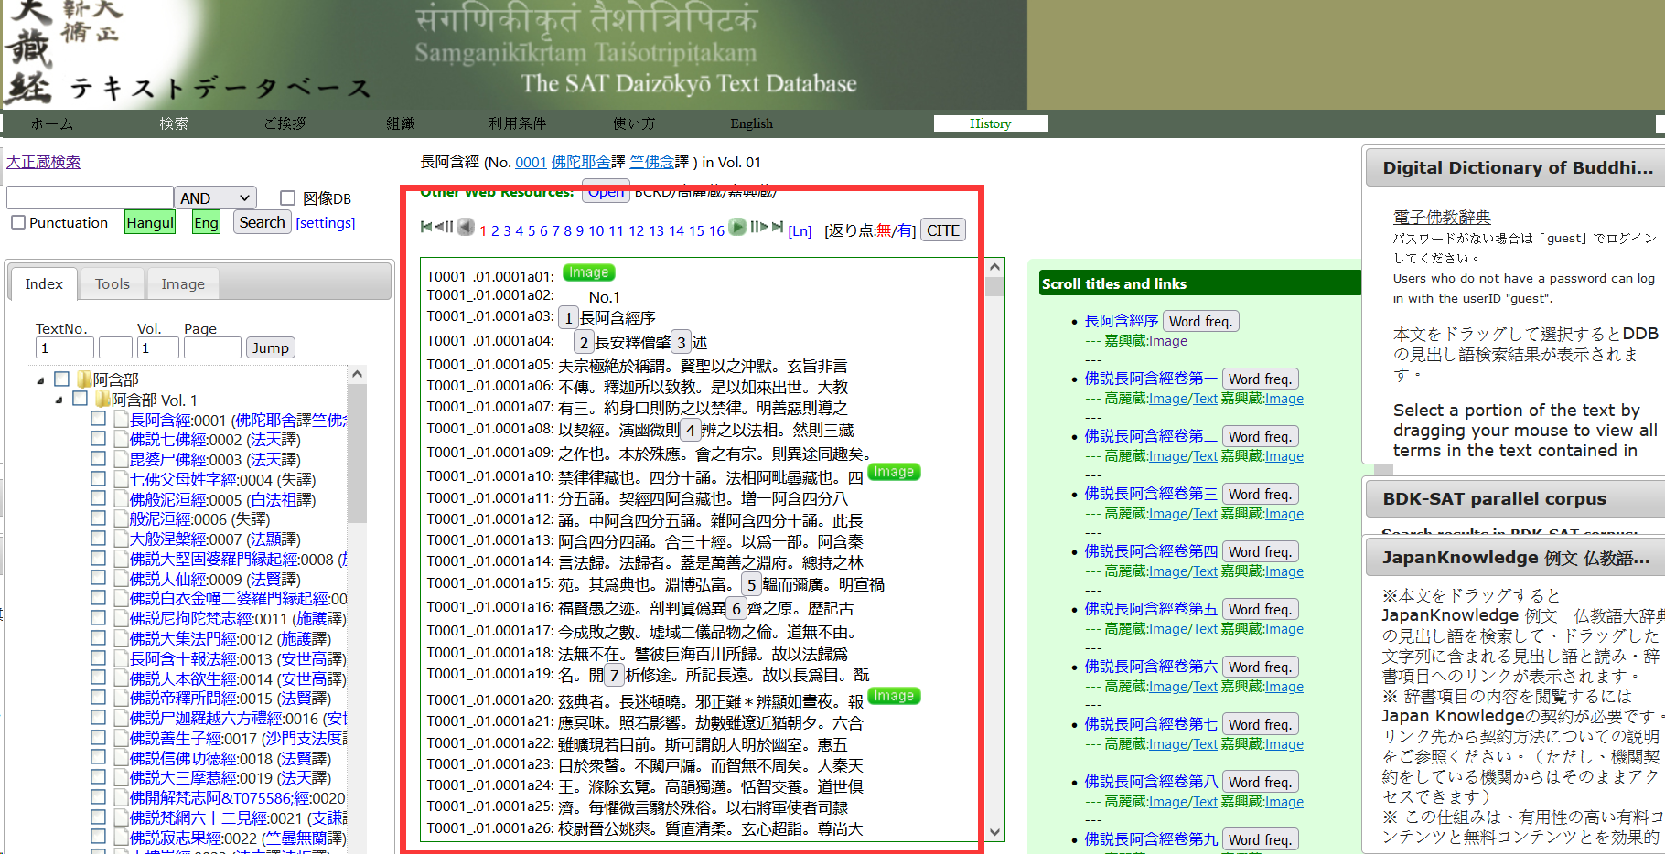
Task: Tick the checkbox for 佛説人仙經:0009
Action: click(99, 578)
